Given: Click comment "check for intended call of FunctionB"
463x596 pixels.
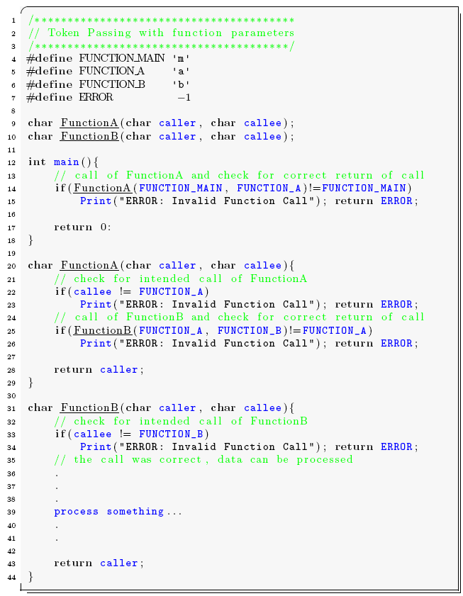Looking at the screenshot, I should coord(180,421).
